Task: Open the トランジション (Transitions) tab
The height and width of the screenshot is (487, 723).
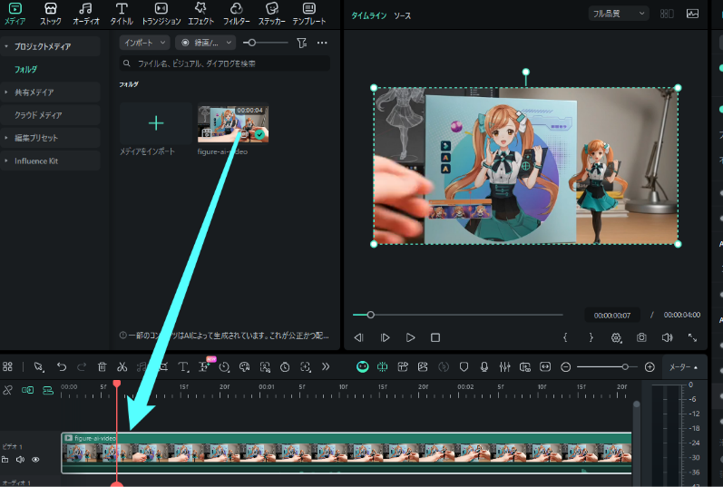Action: coord(161,13)
